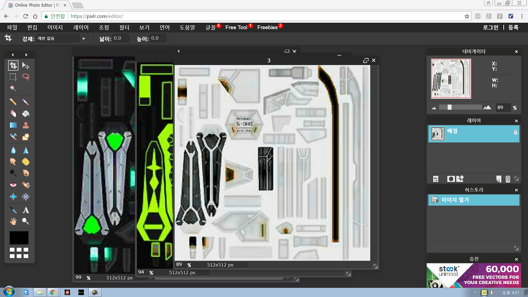Click the navigator preview thumbnail

(451, 78)
